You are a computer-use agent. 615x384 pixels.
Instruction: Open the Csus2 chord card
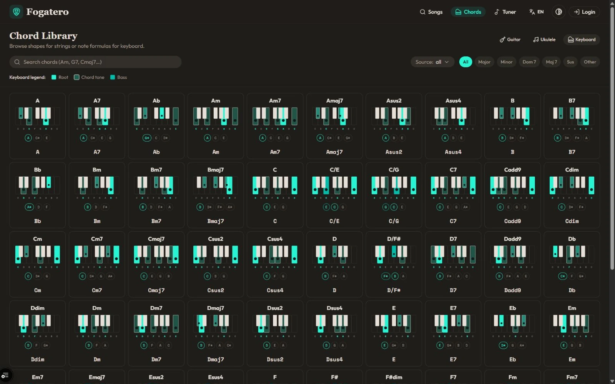tap(216, 264)
